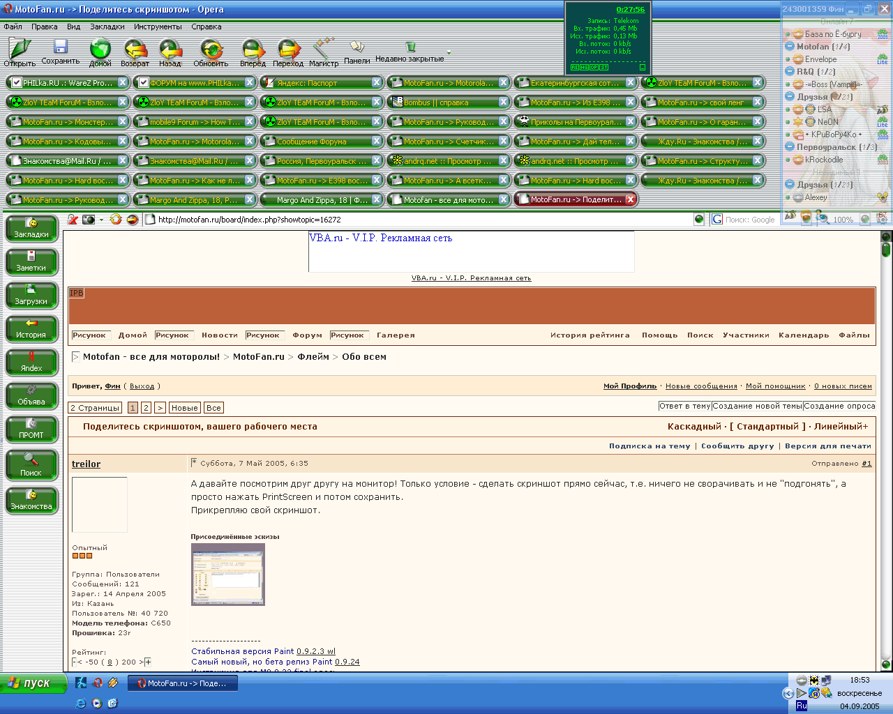
Task: Open the Загрузки side panel button
Action: point(31,296)
